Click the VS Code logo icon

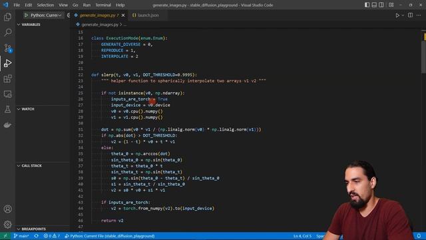tap(6, 5)
